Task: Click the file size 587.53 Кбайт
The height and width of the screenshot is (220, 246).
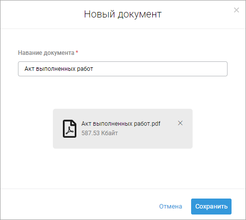Action: click(99, 133)
